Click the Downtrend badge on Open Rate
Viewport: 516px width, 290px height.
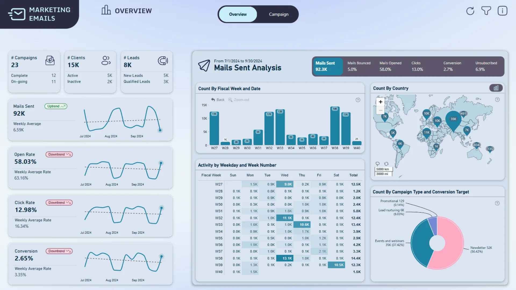59,154
